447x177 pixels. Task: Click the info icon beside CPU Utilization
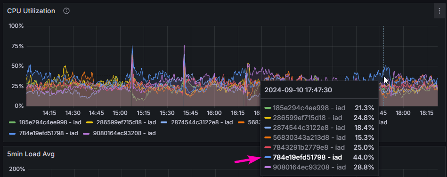[66, 11]
